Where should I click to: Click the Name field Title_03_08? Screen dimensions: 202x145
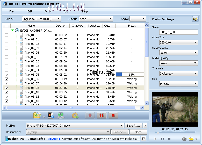tap(178, 32)
